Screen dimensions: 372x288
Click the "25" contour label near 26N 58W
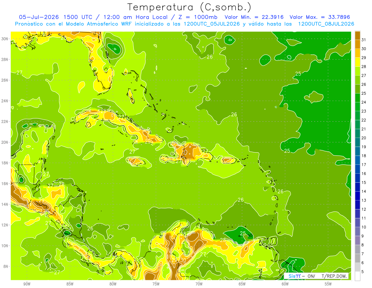[x=298, y=74]
